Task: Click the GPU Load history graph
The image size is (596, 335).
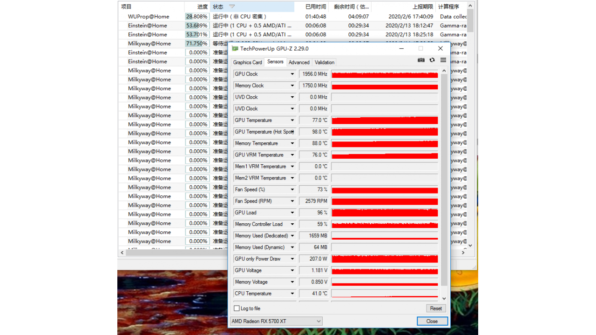Action: (x=385, y=213)
